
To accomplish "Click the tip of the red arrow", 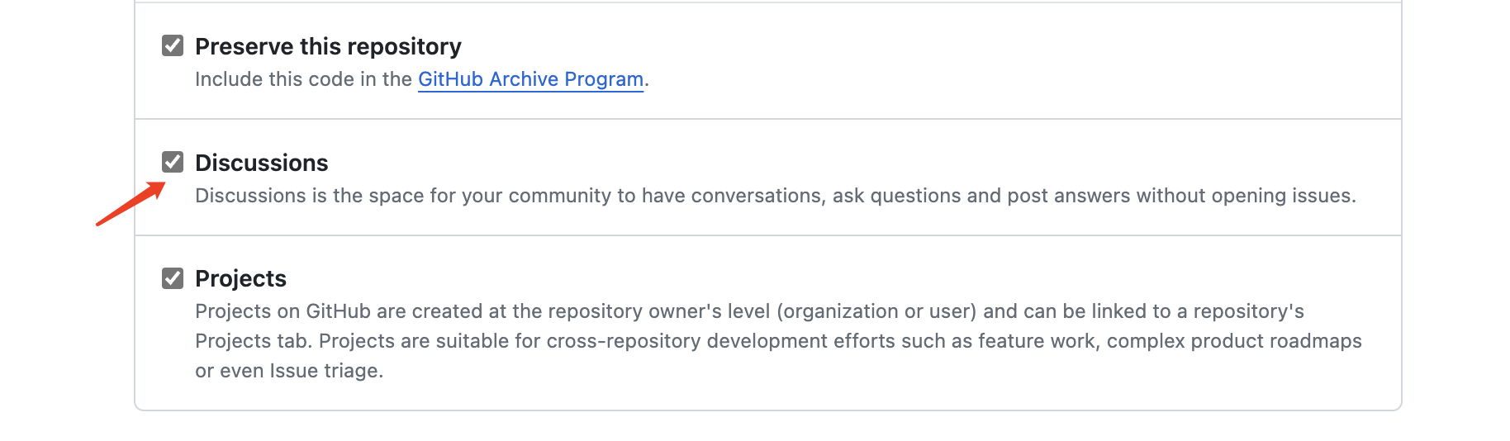I will click(x=164, y=183).
